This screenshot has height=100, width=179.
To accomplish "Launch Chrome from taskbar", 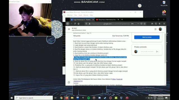I will 61,98.
